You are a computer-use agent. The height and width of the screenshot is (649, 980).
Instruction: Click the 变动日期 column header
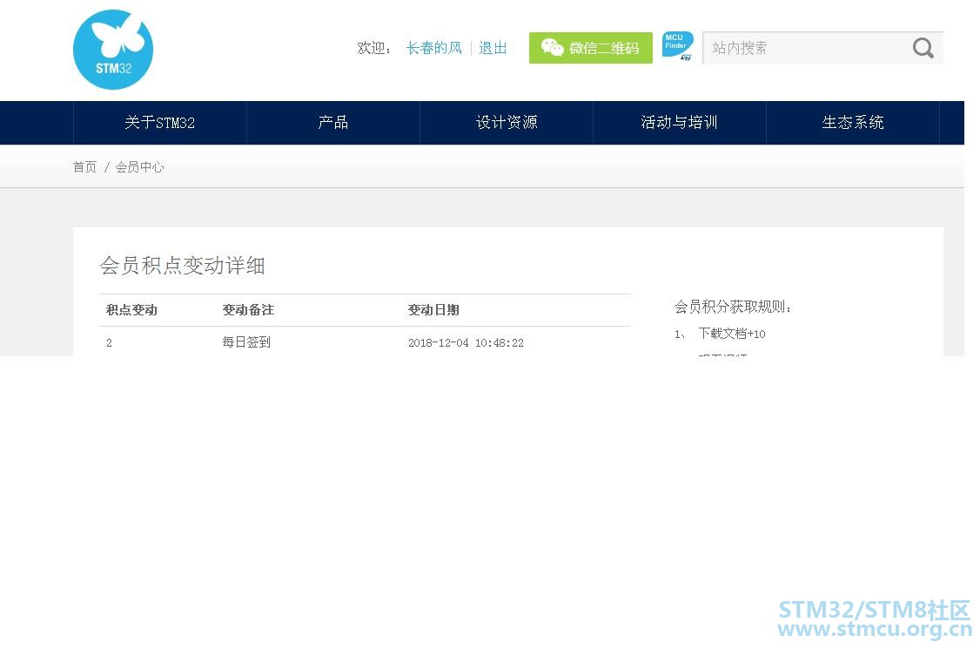[433, 310]
